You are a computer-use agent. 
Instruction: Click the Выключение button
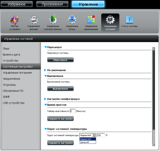tap(60, 89)
